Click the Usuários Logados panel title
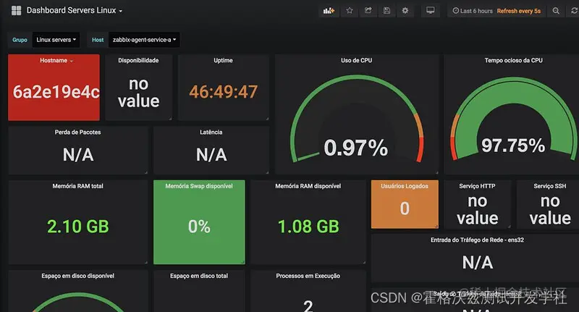This screenshot has height=312, width=579. (x=405, y=186)
